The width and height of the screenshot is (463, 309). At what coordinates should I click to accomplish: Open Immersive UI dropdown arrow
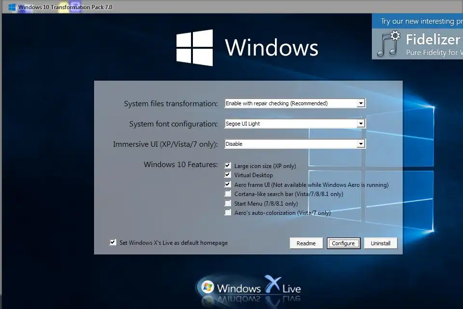(361, 144)
